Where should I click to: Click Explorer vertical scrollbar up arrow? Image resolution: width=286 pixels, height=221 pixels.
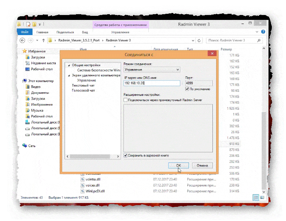264,48
